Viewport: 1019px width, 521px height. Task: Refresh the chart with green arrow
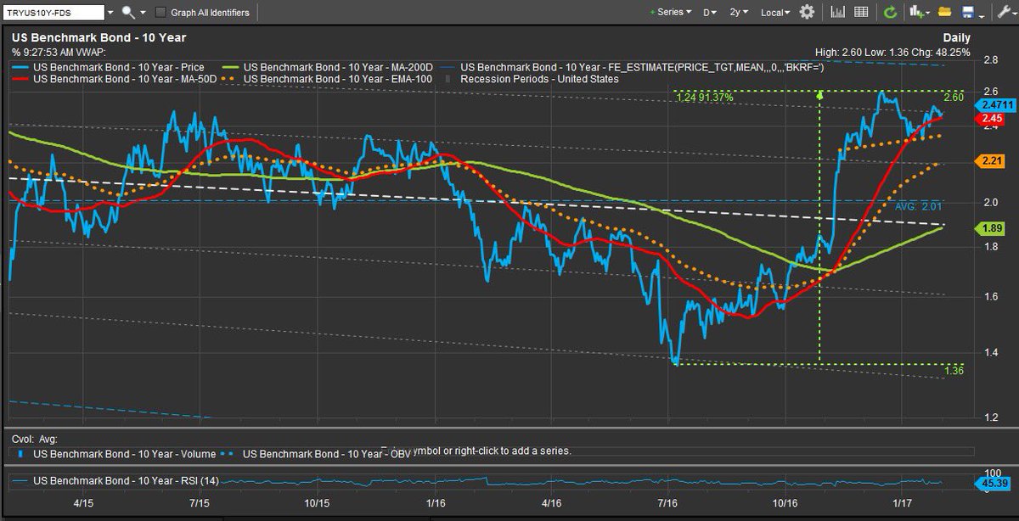[x=890, y=12]
